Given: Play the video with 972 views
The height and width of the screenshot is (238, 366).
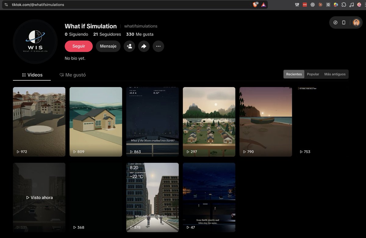Looking at the screenshot, I should 39,122.
